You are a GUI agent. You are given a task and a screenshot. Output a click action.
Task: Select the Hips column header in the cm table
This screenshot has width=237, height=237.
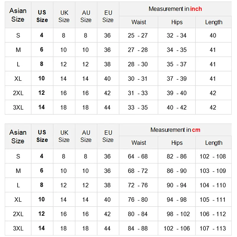tap(177, 143)
